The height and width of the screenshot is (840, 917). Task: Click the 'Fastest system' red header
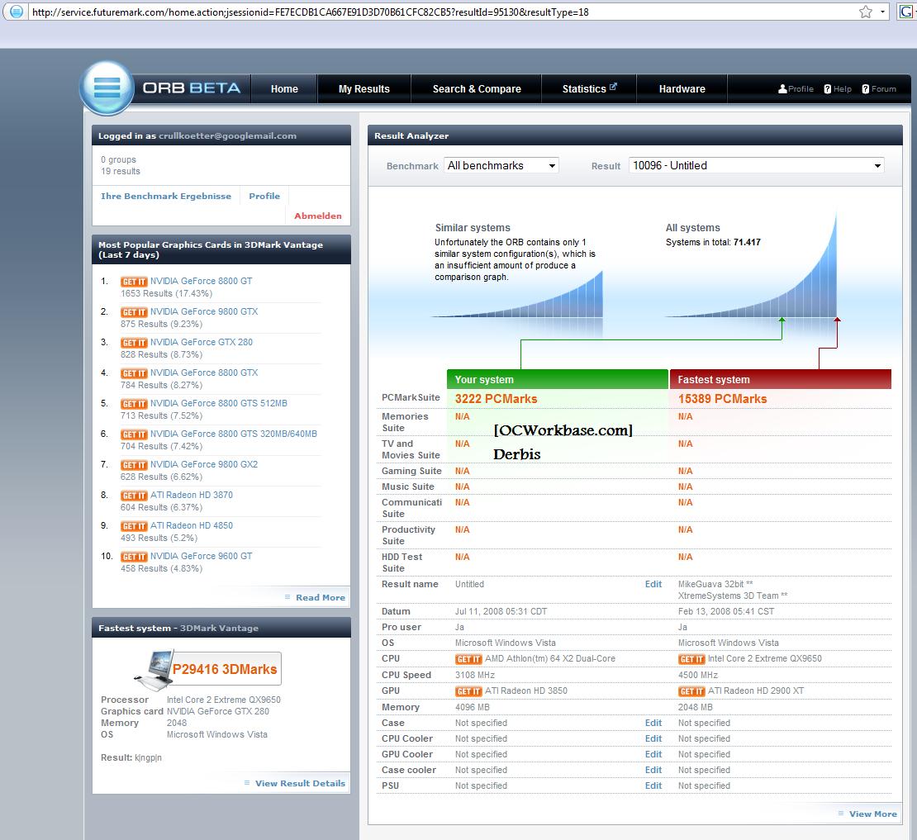tap(780, 379)
